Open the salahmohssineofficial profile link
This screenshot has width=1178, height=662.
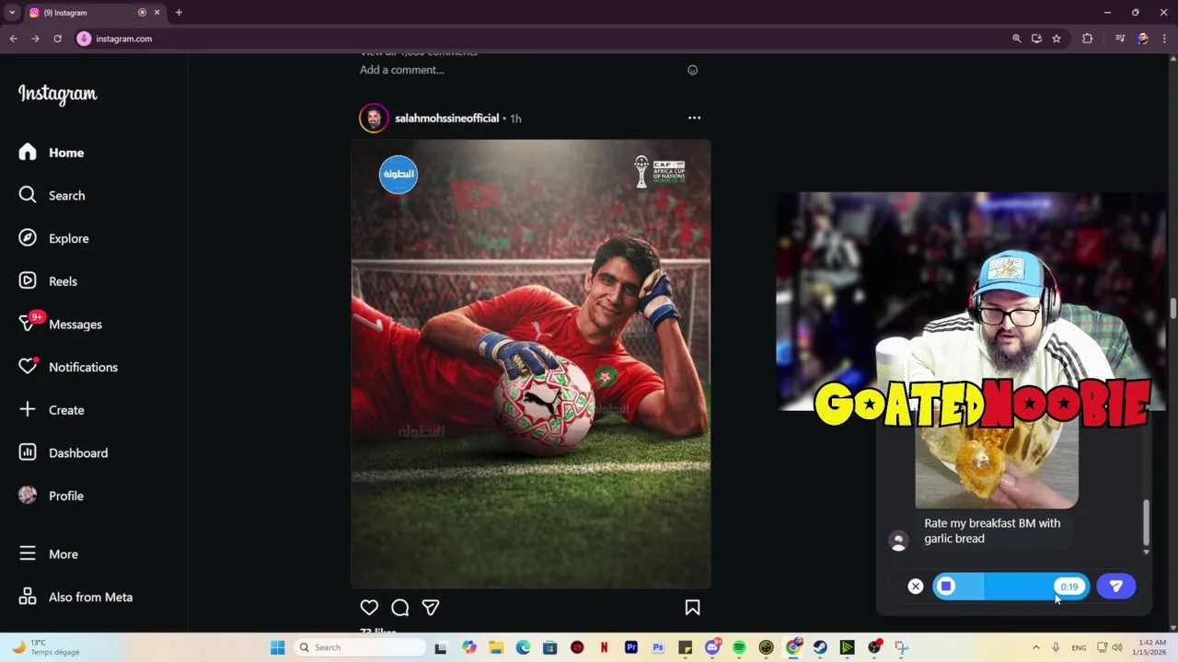click(x=446, y=118)
